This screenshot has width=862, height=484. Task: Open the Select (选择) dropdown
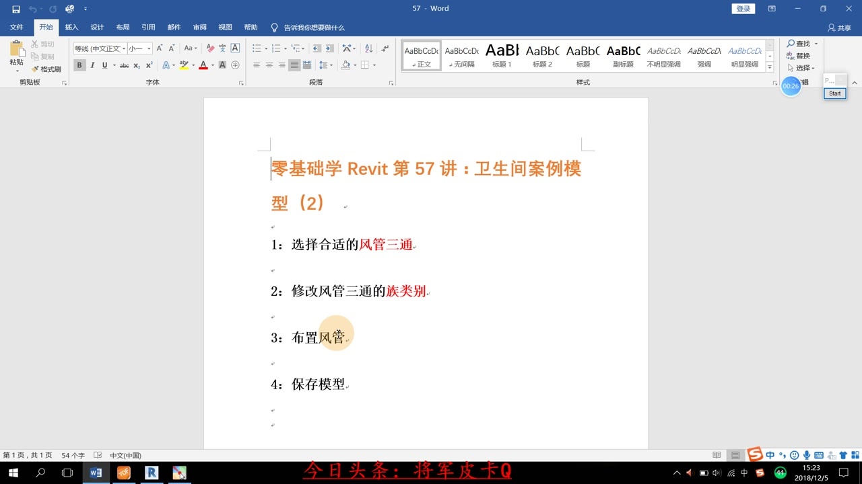click(x=801, y=68)
